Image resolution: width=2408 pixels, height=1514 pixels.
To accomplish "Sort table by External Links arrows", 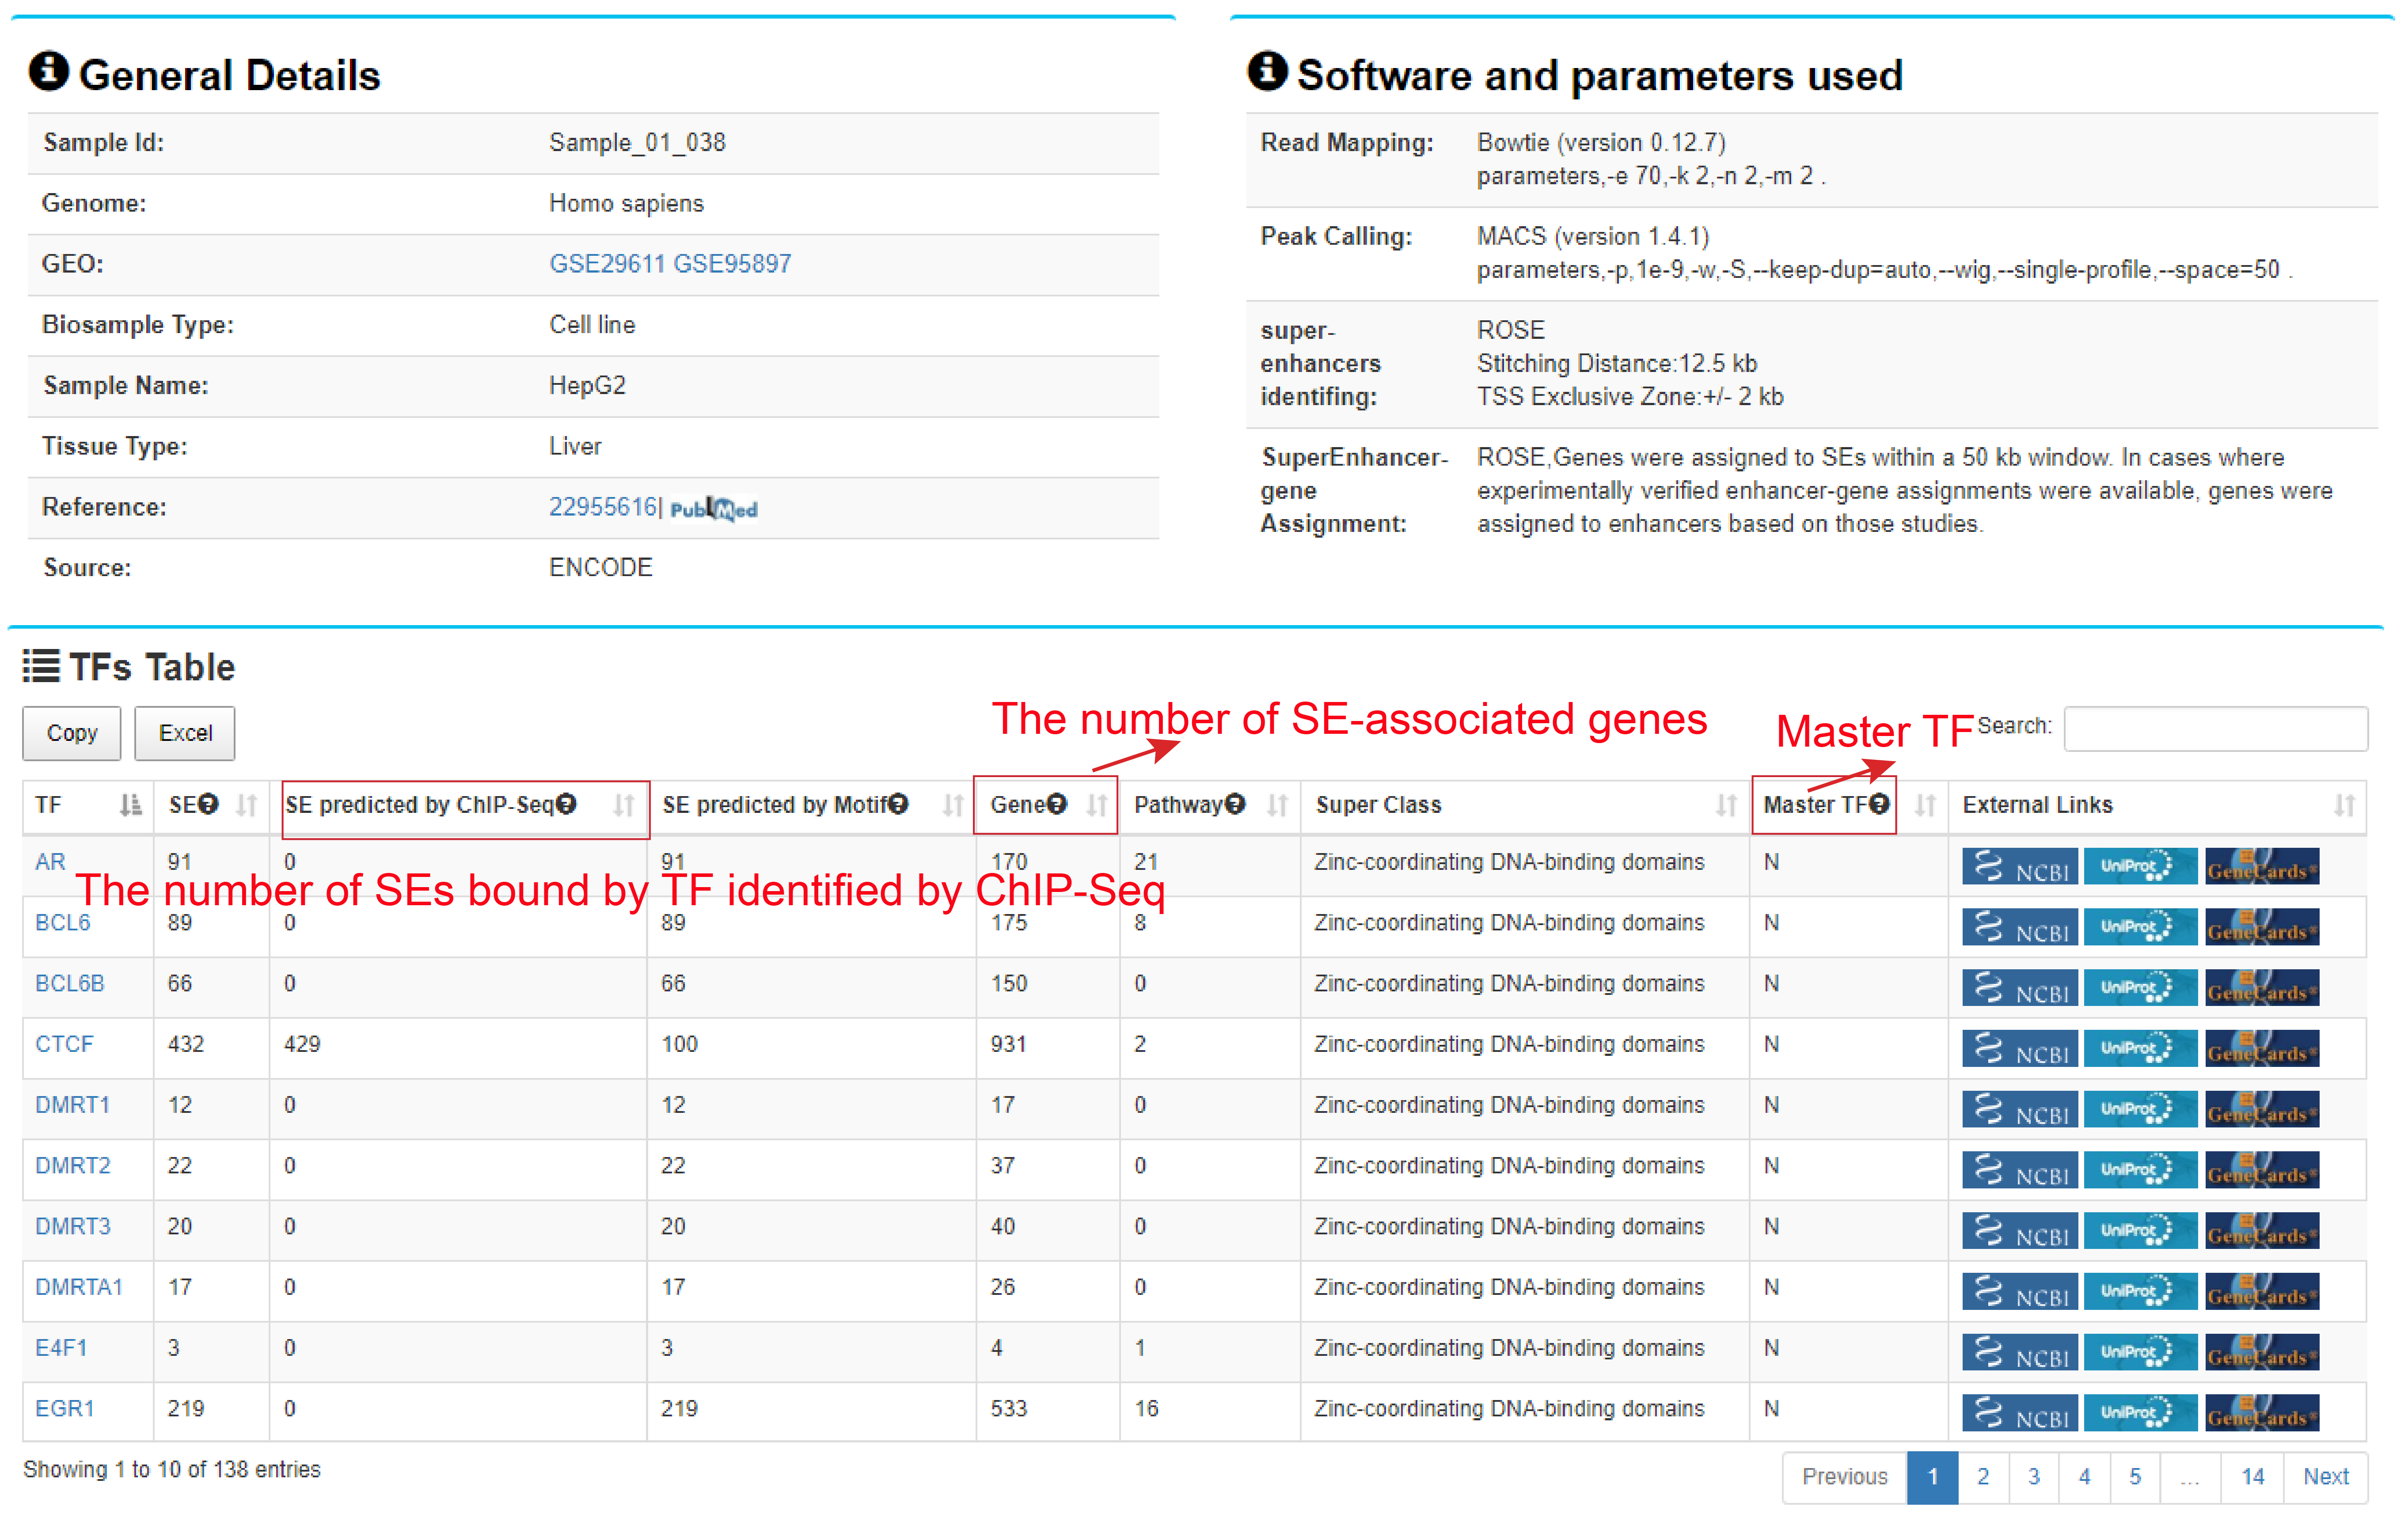I will [x=2344, y=805].
